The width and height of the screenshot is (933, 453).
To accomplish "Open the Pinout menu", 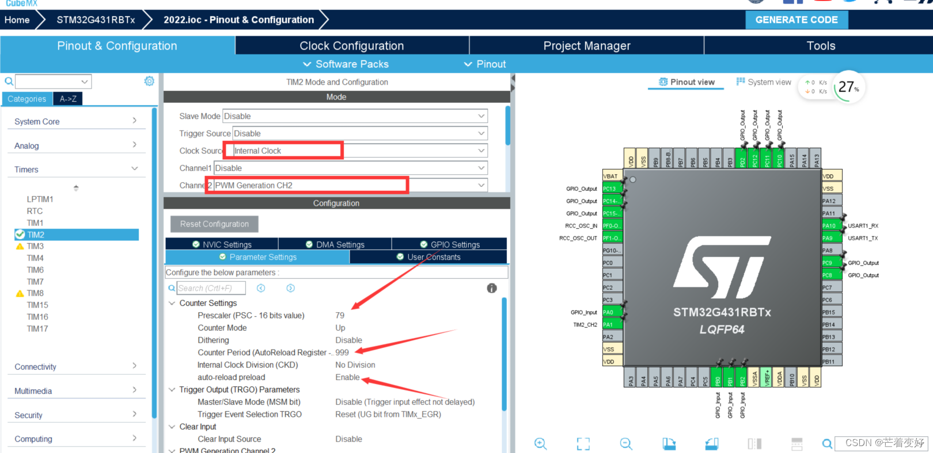I will point(485,64).
